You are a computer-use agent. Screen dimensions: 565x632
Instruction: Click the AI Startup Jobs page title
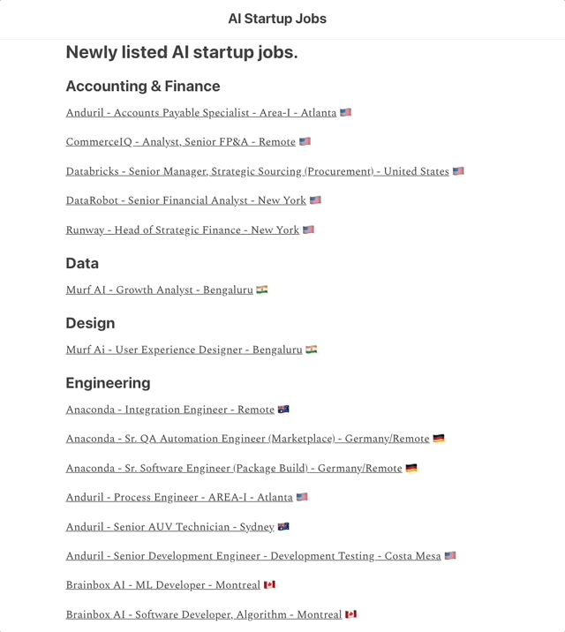coord(277,19)
